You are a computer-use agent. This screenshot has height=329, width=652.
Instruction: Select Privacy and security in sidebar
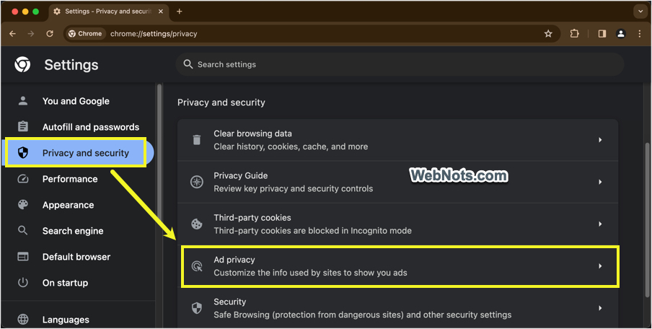click(78, 153)
